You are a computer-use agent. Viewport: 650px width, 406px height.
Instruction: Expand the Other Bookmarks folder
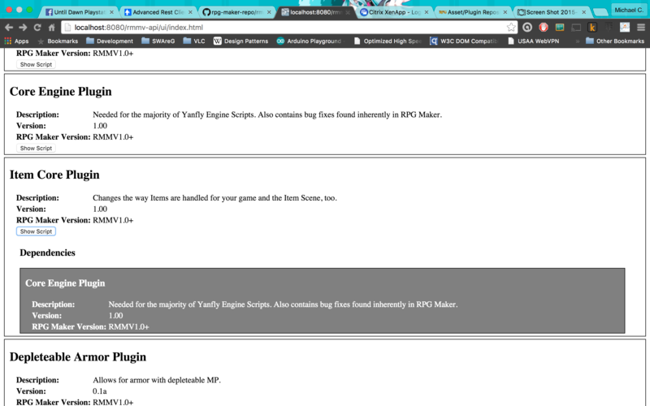(614, 41)
